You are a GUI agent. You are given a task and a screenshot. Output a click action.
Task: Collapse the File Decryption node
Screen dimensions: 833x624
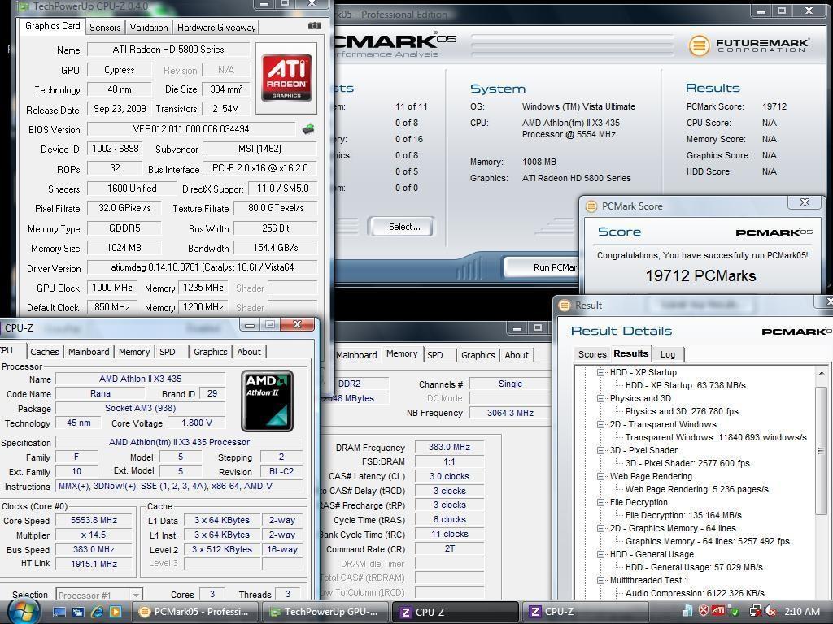click(x=601, y=502)
